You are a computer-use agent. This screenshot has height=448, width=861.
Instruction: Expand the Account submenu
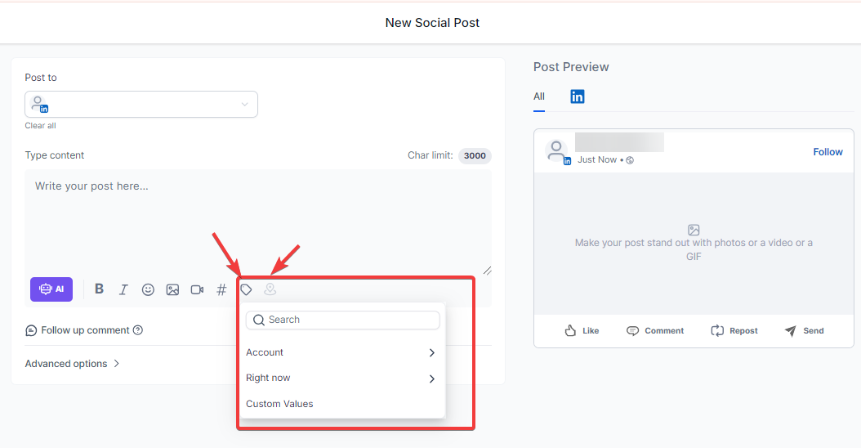[341, 352]
